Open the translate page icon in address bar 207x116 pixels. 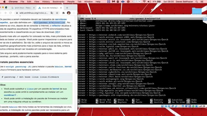coord(52,13)
